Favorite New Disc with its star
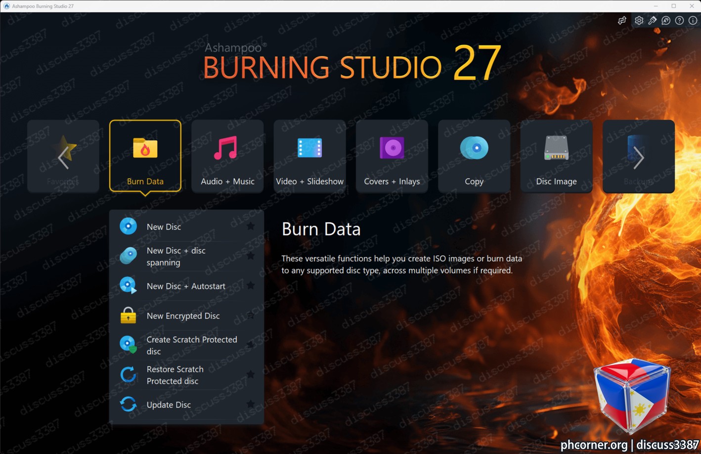Viewport: 701px width, 454px height. click(251, 227)
